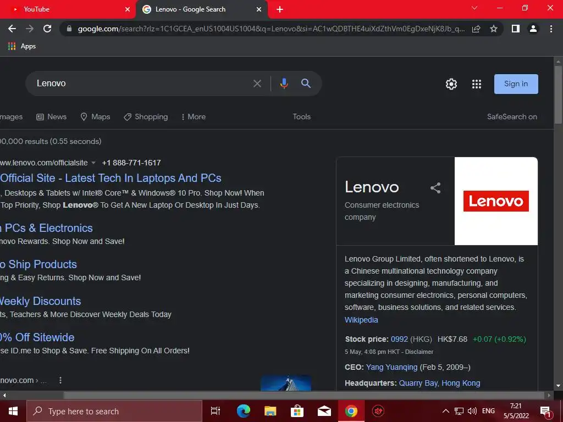Image resolution: width=563 pixels, height=422 pixels.
Task: Open File Explorer from the taskbar
Action: point(271,411)
